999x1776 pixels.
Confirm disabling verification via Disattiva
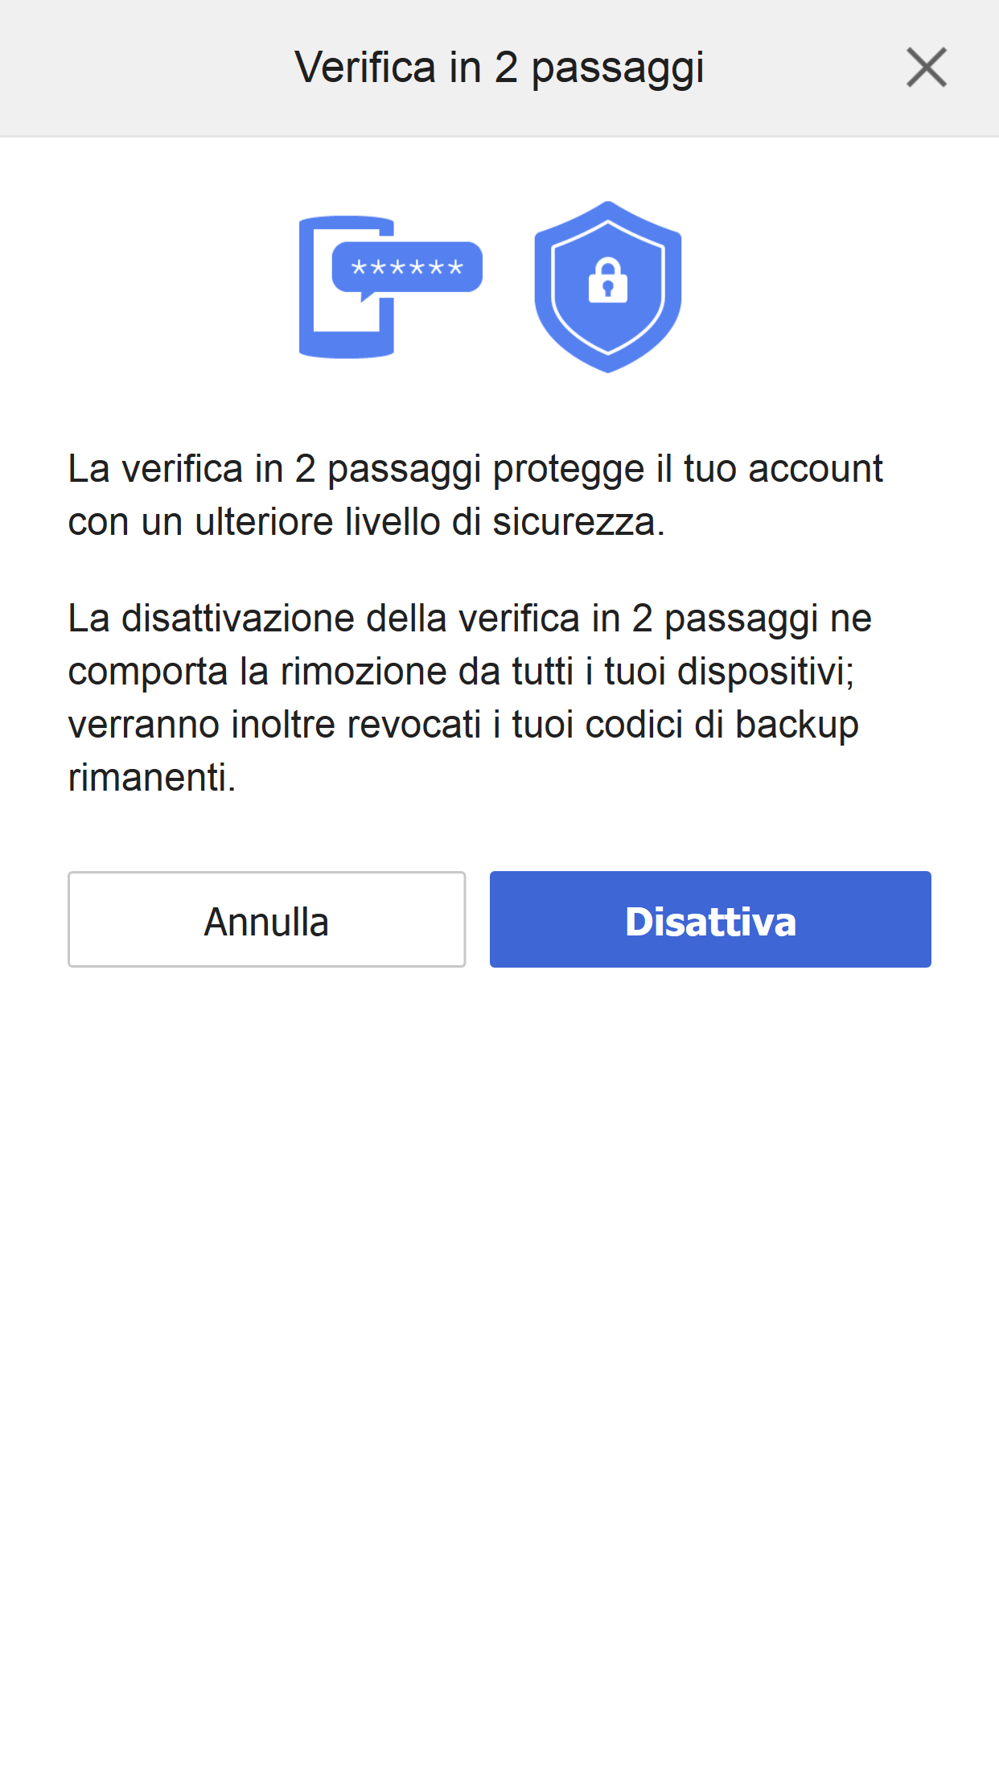pyautogui.click(x=711, y=919)
